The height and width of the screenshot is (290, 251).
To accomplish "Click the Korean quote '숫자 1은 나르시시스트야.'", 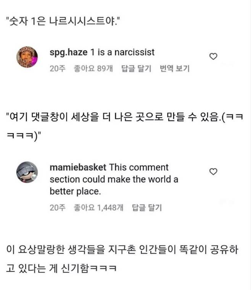I will [63, 21].
